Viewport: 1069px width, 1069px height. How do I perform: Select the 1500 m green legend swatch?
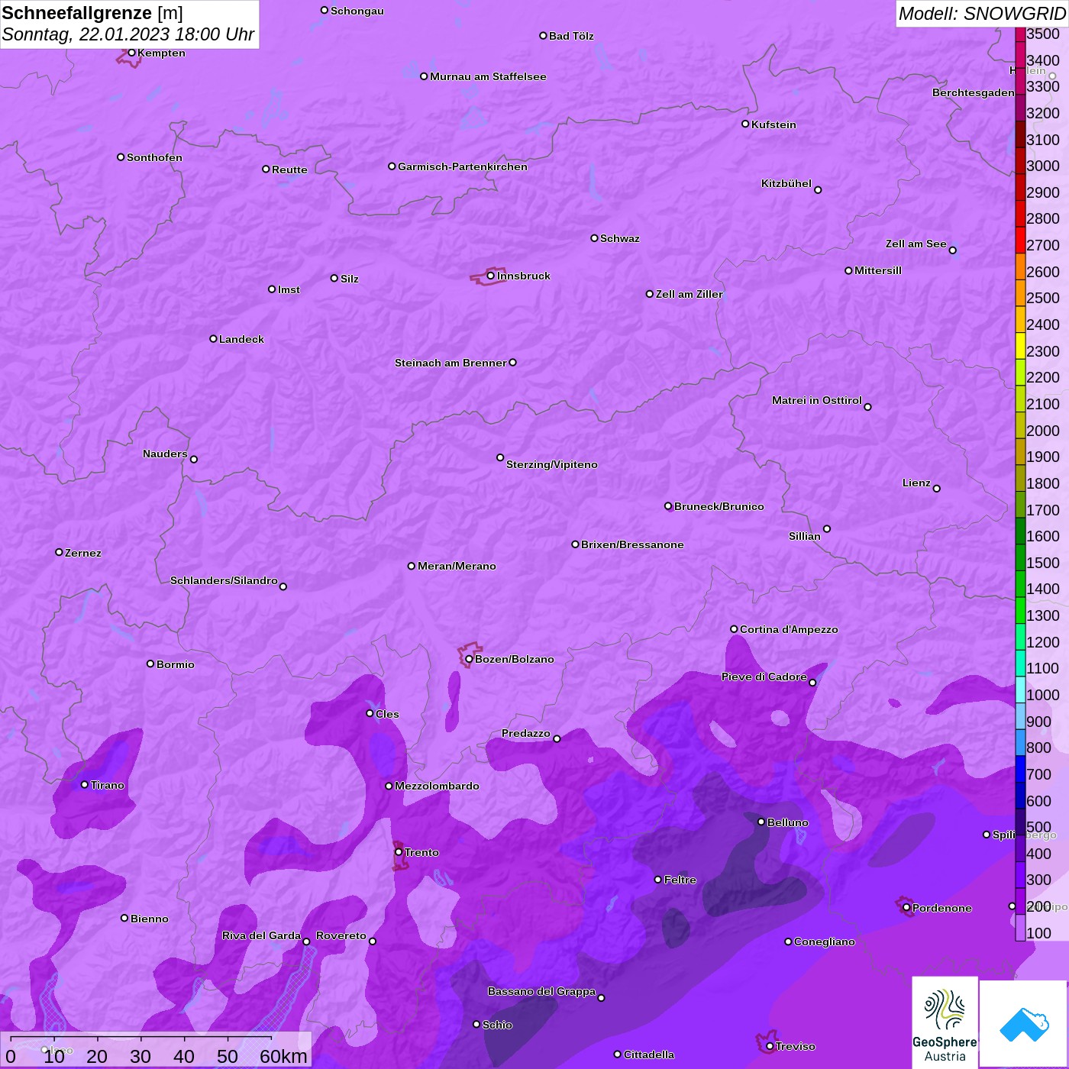[1020, 557]
